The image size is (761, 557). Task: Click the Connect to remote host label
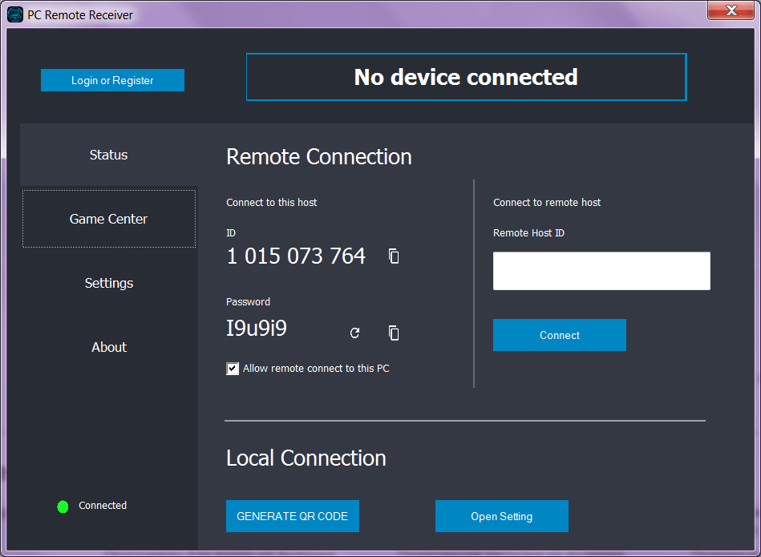[547, 202]
